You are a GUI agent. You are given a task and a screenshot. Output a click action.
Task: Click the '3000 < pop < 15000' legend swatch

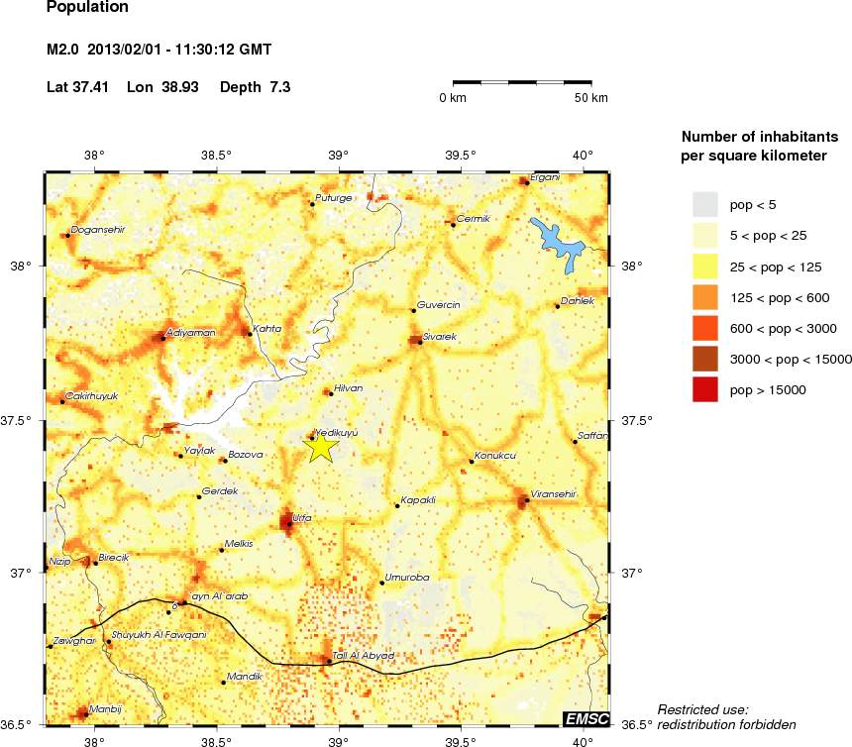(704, 359)
